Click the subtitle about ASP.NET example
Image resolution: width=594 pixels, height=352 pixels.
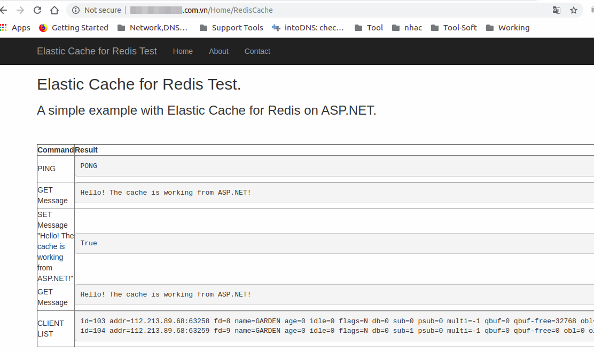pos(207,110)
